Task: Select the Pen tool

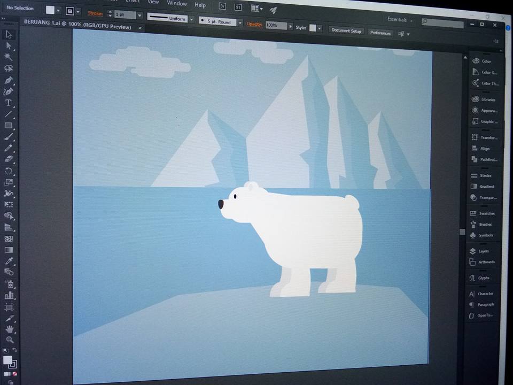Action: [x=8, y=80]
